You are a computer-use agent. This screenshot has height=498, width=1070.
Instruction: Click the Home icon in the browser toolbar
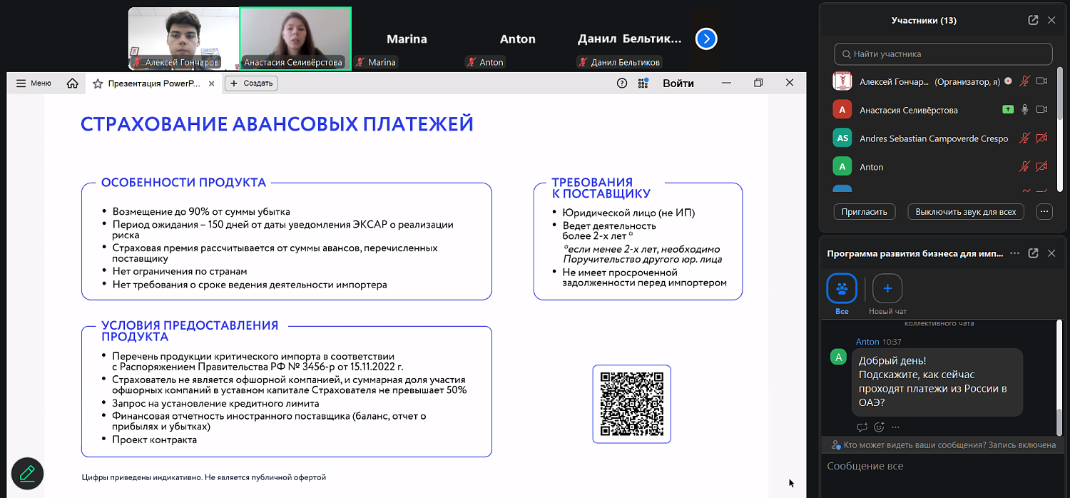(x=71, y=83)
